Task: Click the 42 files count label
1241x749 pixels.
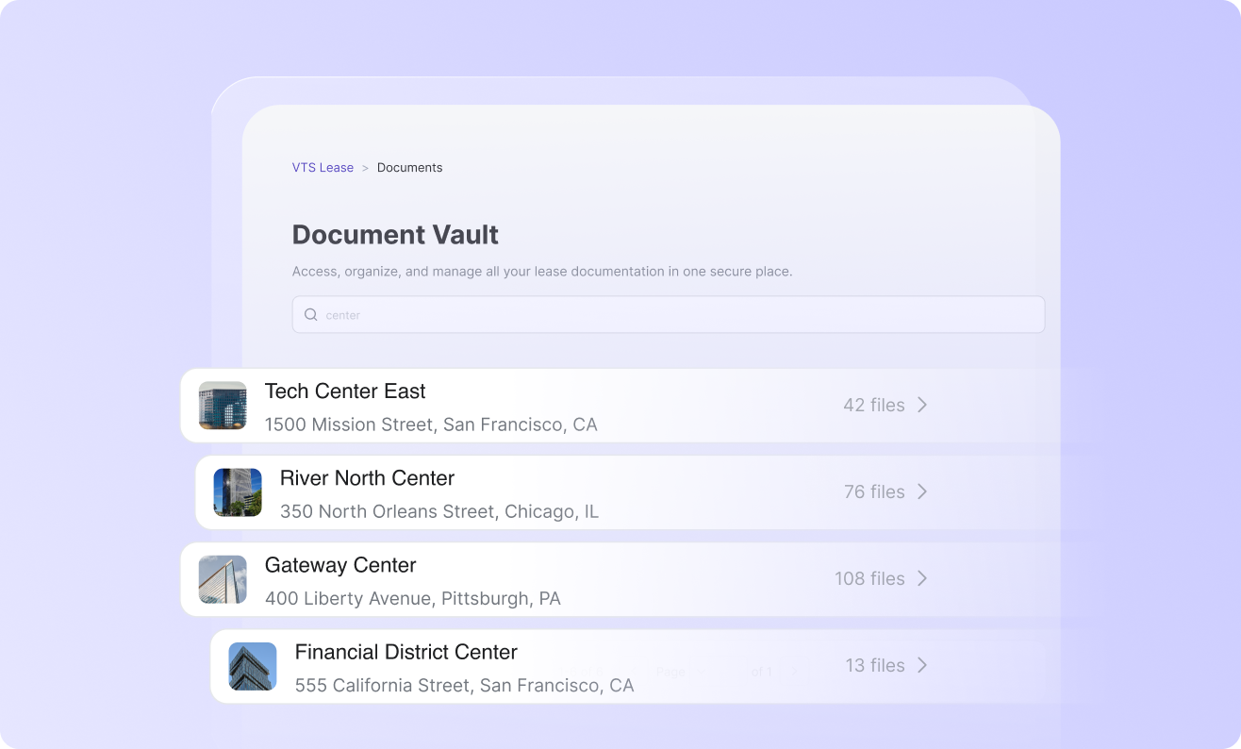Action: [x=873, y=405]
